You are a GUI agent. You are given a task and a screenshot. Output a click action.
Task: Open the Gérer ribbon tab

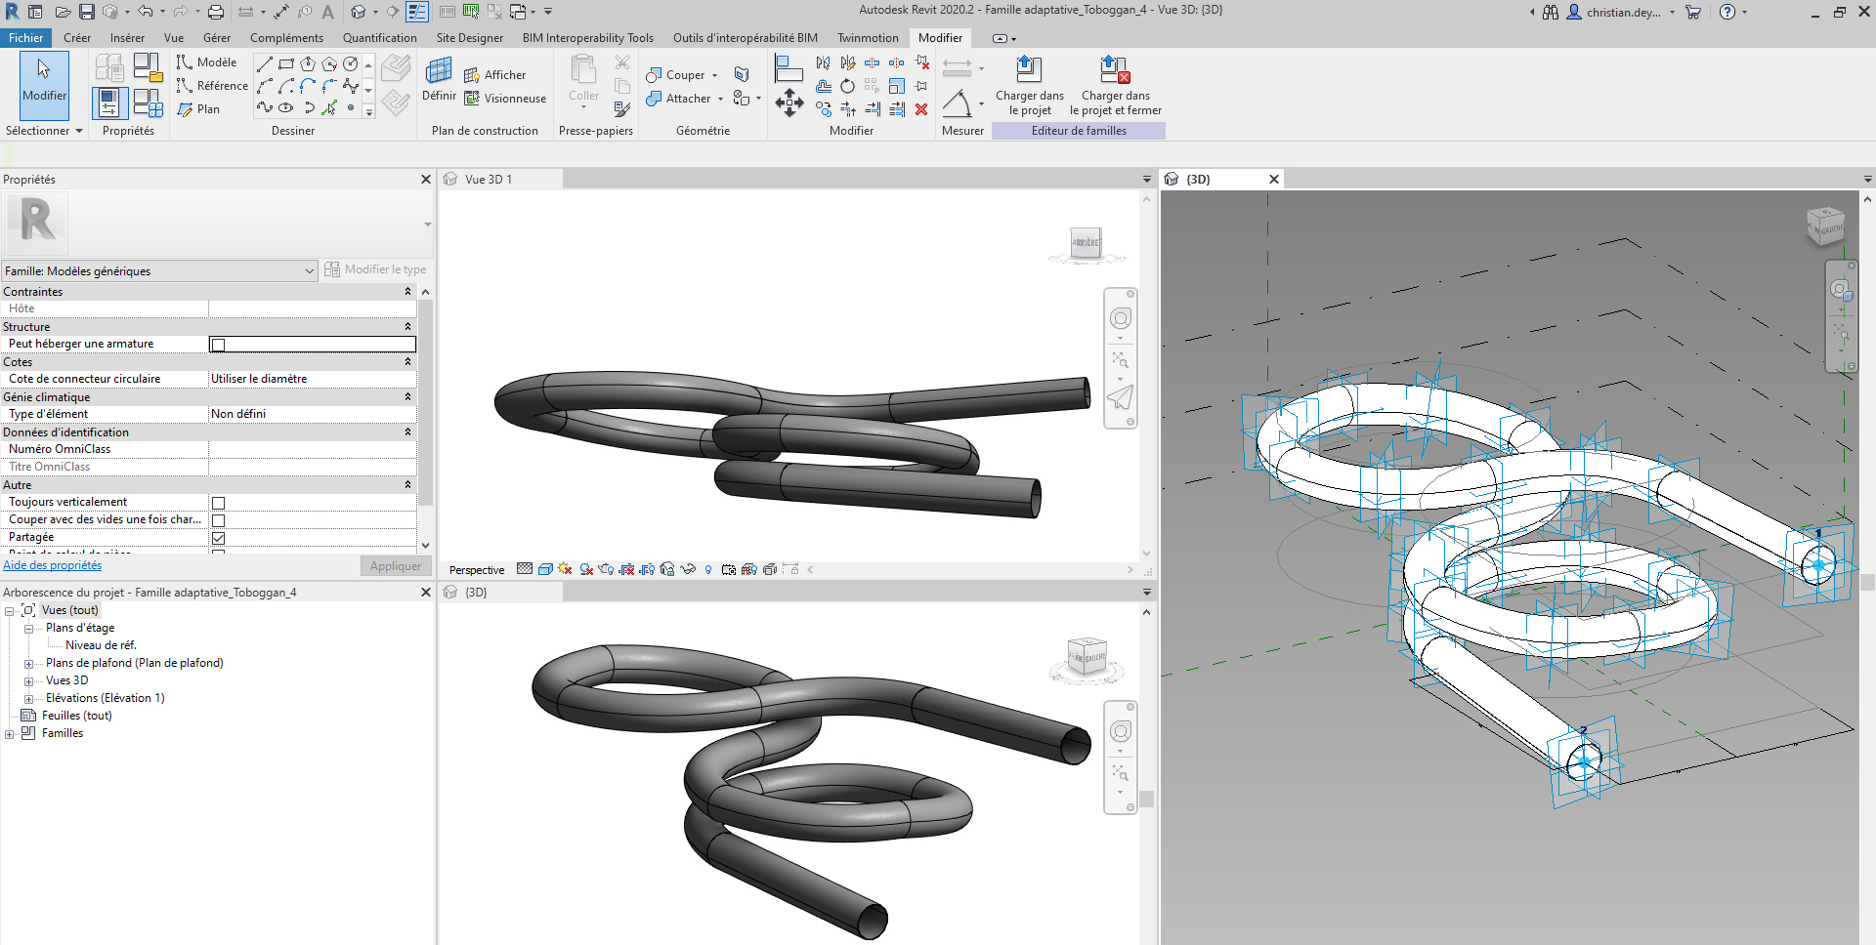click(x=216, y=38)
